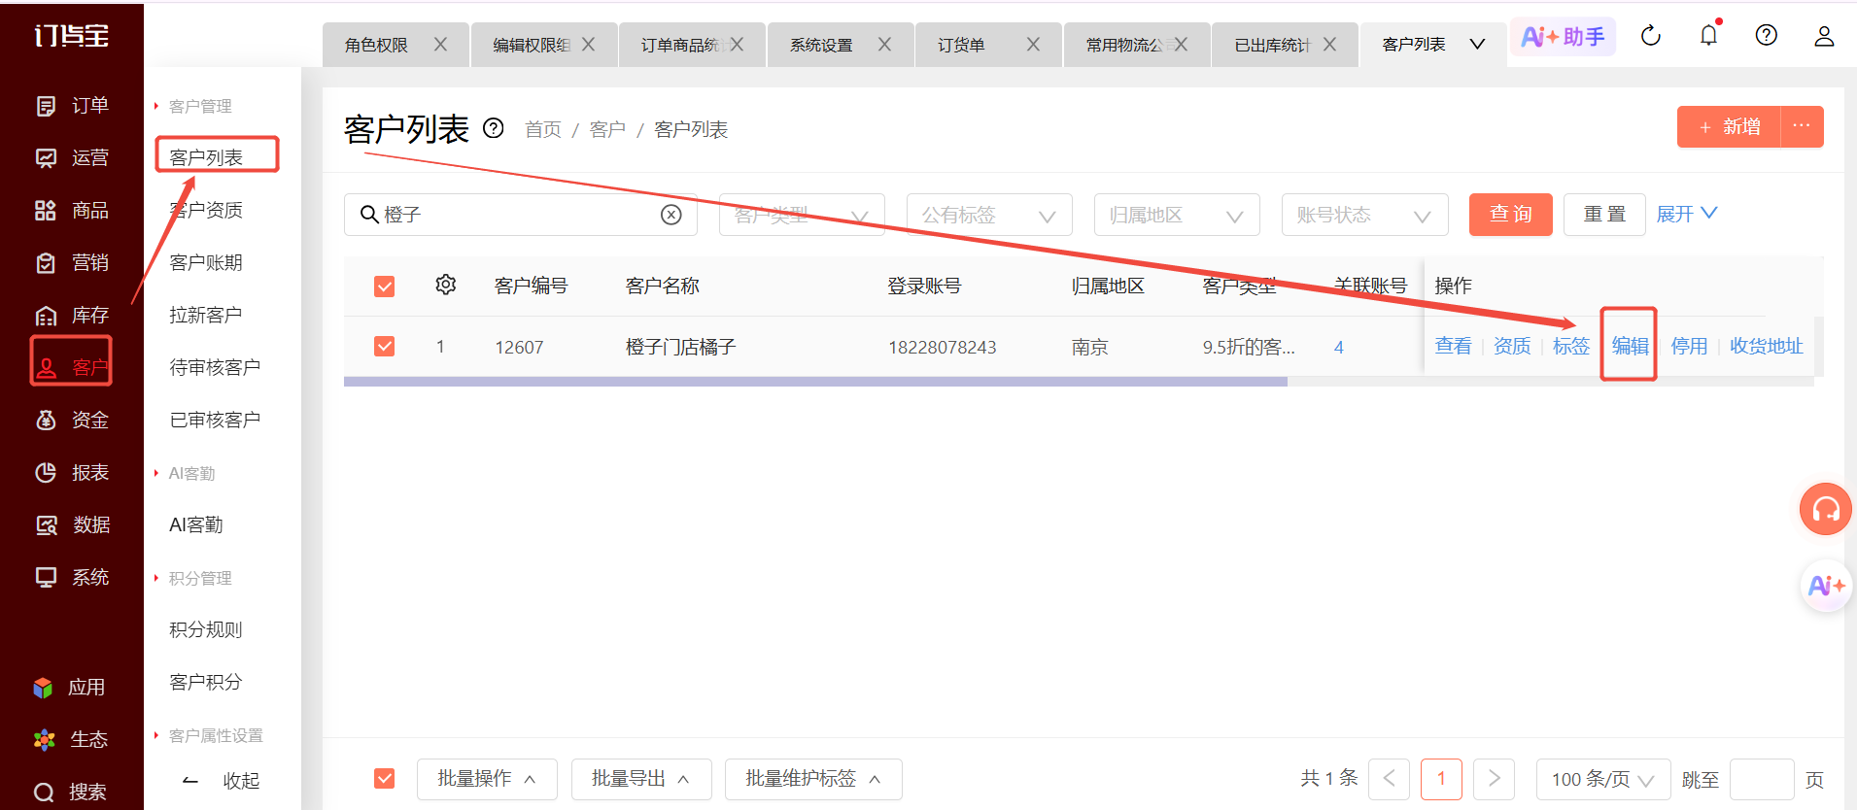Toggle the bottom select-all checkbox
The width and height of the screenshot is (1857, 810).
pyautogui.click(x=385, y=779)
